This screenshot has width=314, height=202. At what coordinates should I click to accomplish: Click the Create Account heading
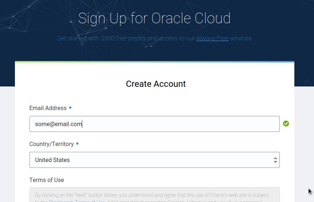point(156,84)
